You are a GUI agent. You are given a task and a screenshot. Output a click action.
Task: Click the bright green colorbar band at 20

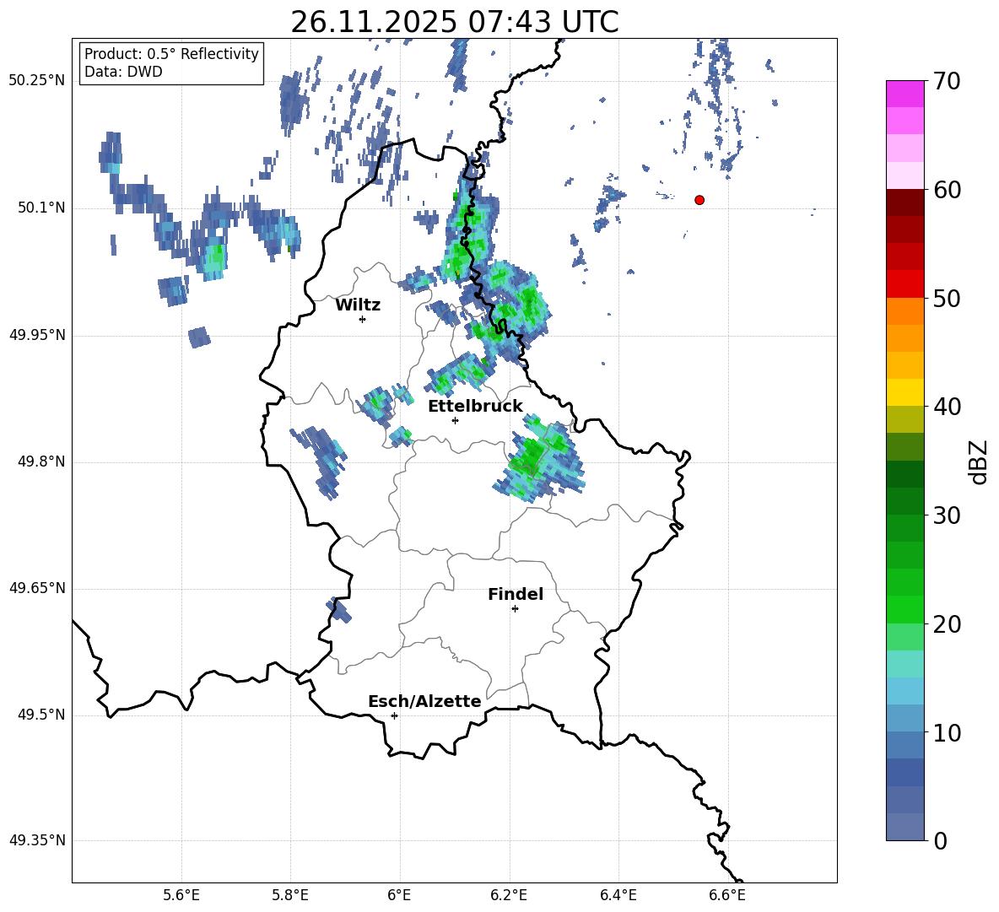tap(905, 609)
